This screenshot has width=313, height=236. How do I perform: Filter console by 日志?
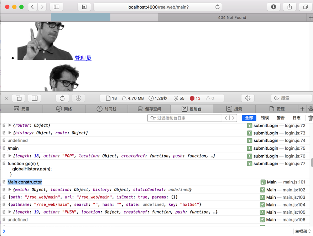pyautogui.click(x=297, y=118)
